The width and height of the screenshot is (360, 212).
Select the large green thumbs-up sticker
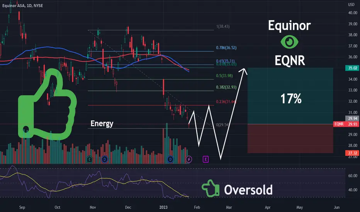[47, 104]
